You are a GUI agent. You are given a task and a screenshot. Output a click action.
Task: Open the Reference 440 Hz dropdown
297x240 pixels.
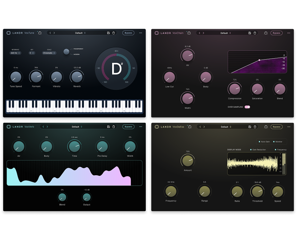click(x=15, y=53)
